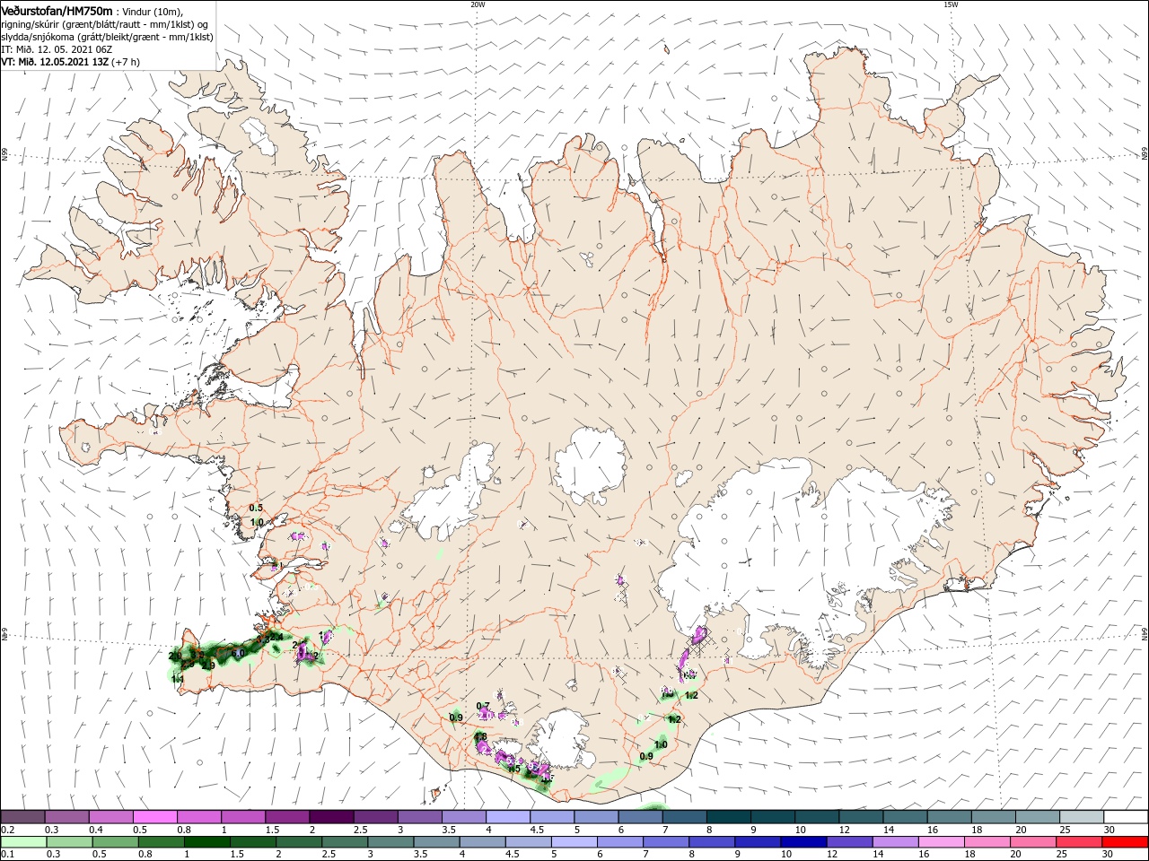Pick the light lavender swatch at 4 in upper legend

click(507, 817)
